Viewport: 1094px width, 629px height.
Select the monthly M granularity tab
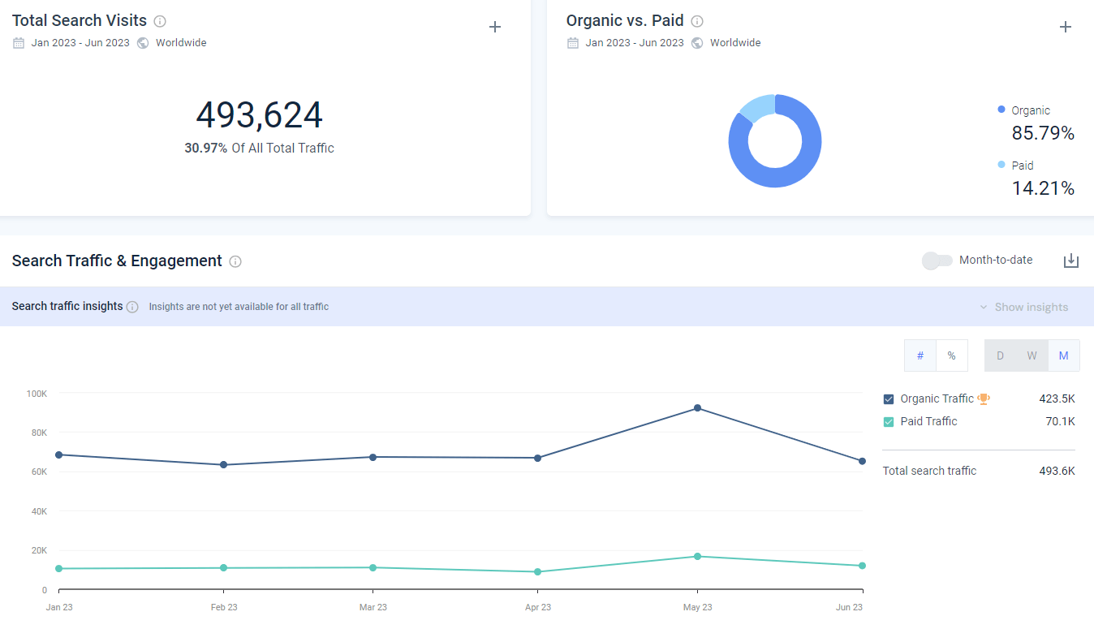point(1064,355)
